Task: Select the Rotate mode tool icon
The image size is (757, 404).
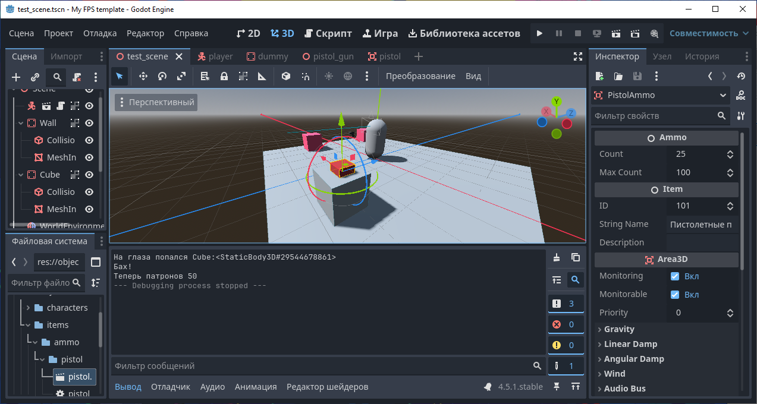Action: [x=162, y=76]
